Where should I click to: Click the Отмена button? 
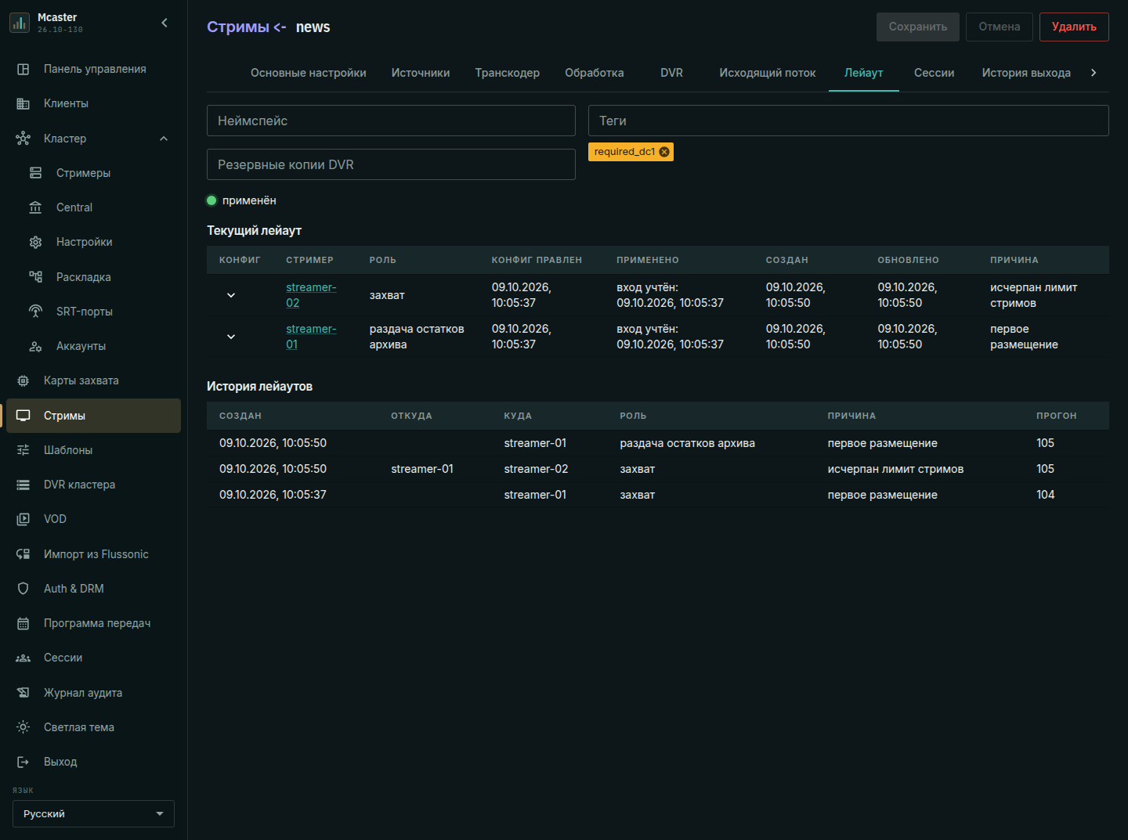tap(1000, 27)
